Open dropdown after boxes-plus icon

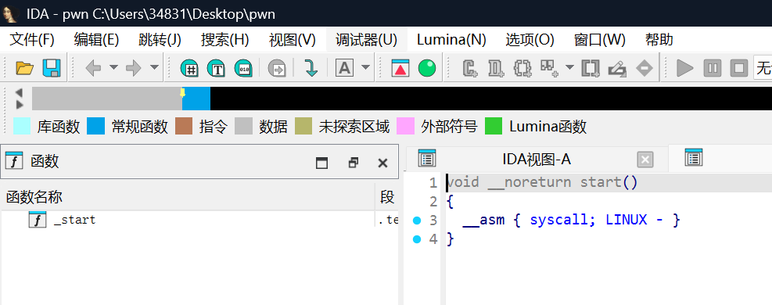[x=569, y=67]
